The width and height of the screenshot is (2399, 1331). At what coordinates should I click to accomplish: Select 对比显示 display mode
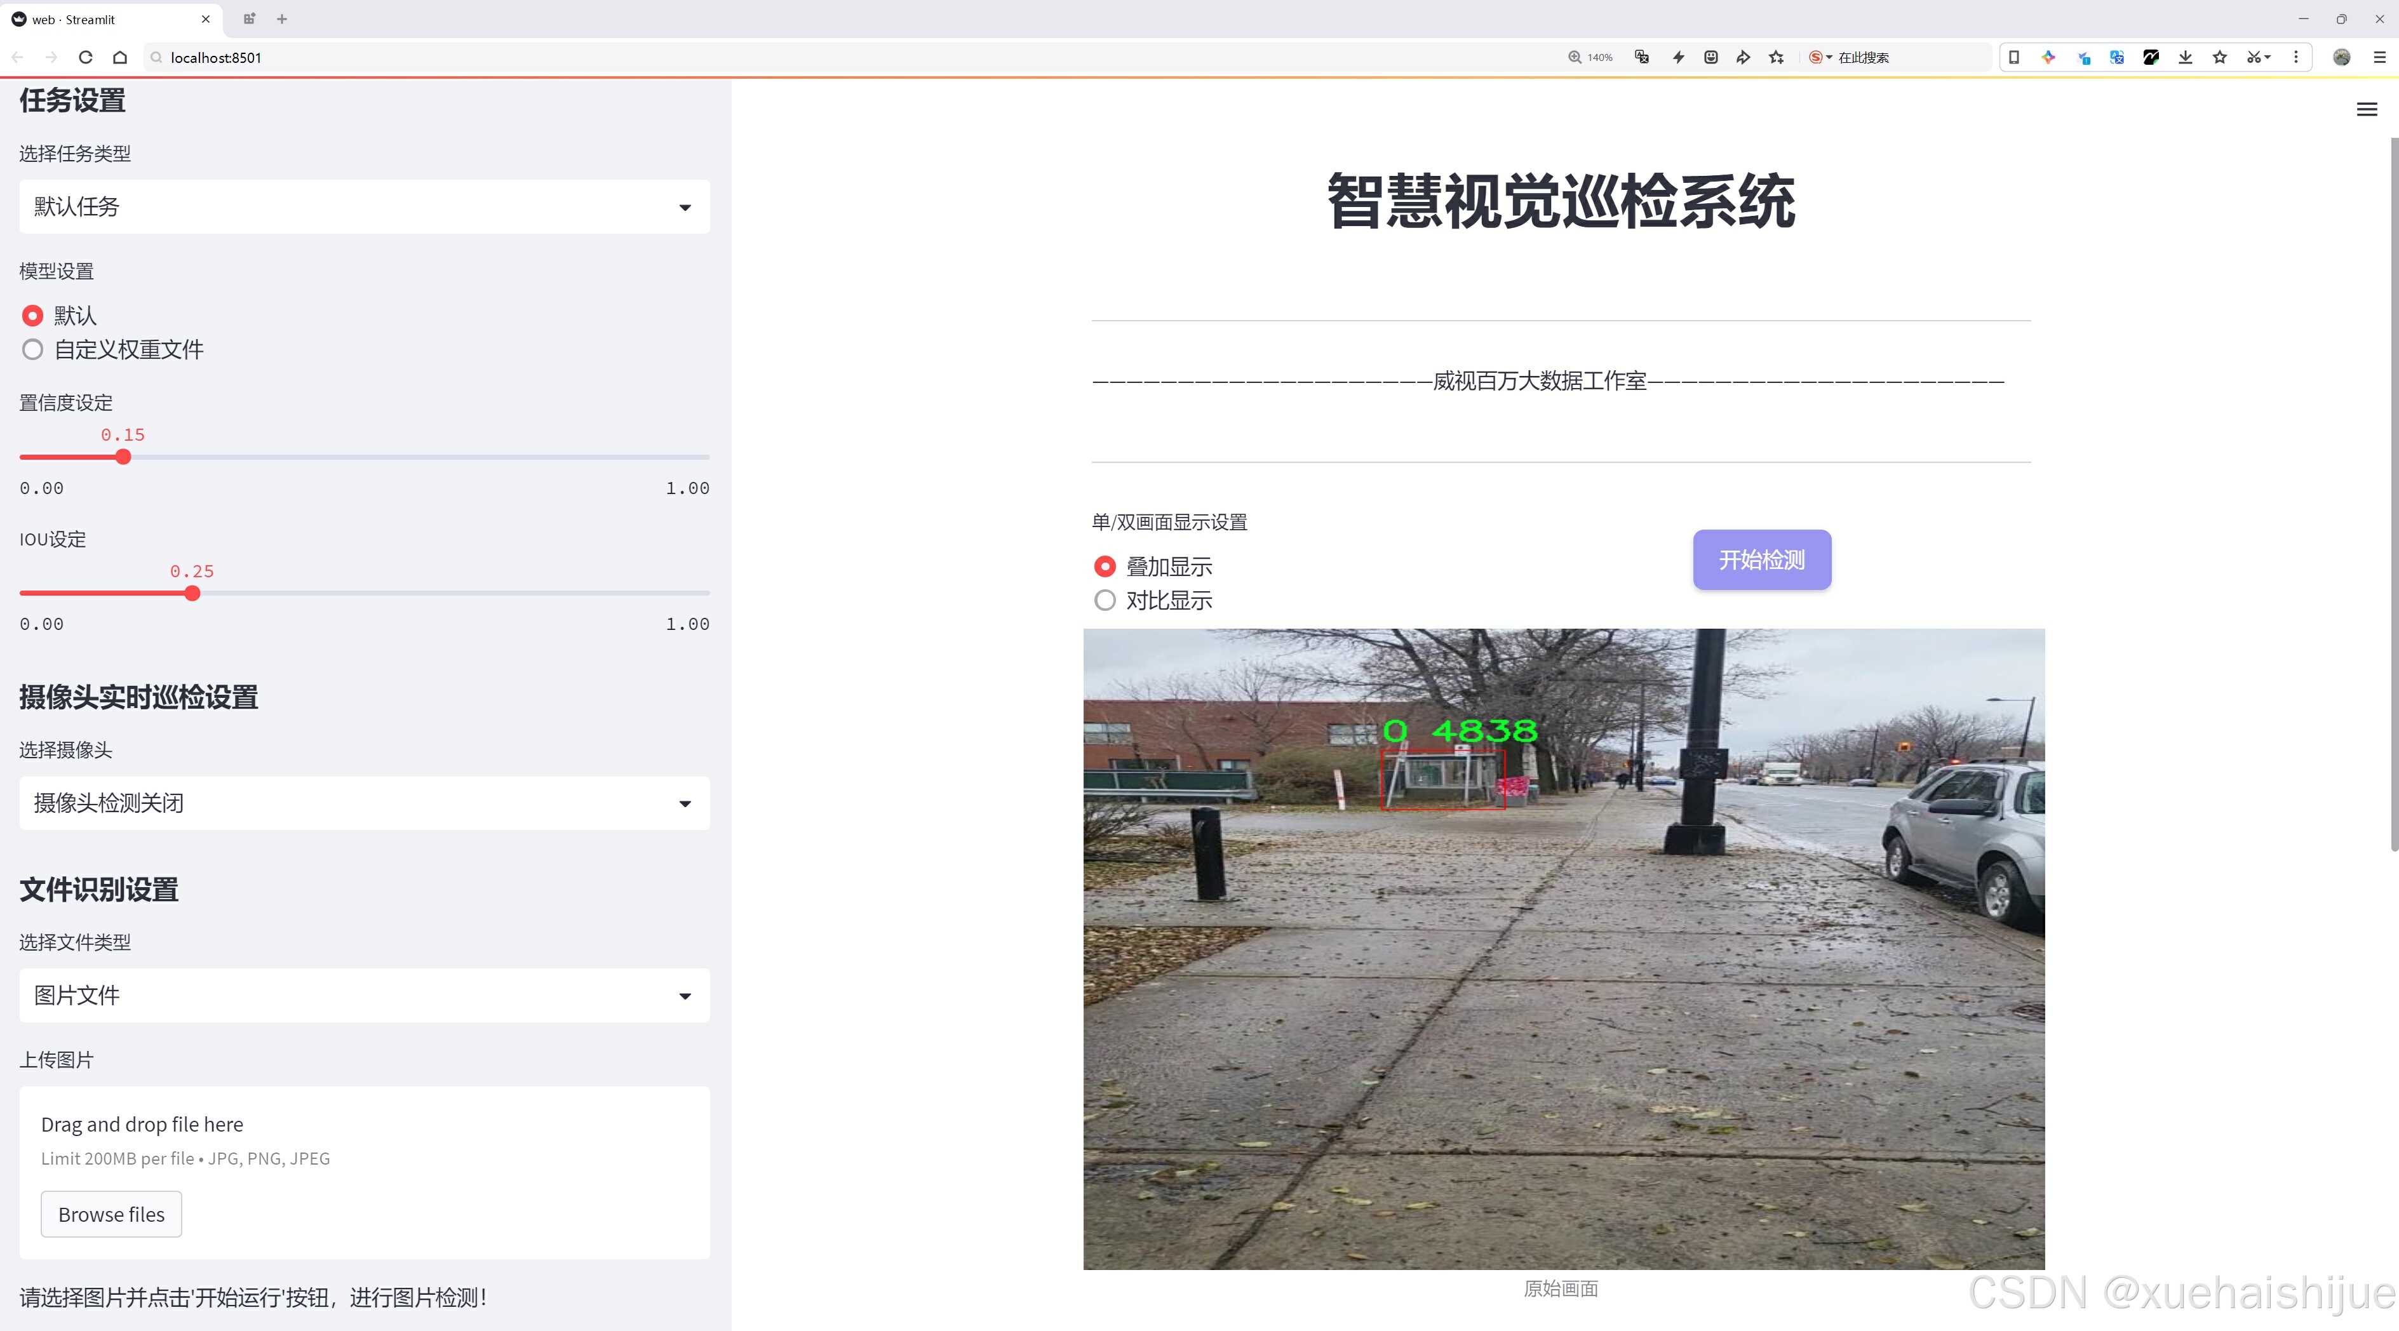(x=1105, y=601)
